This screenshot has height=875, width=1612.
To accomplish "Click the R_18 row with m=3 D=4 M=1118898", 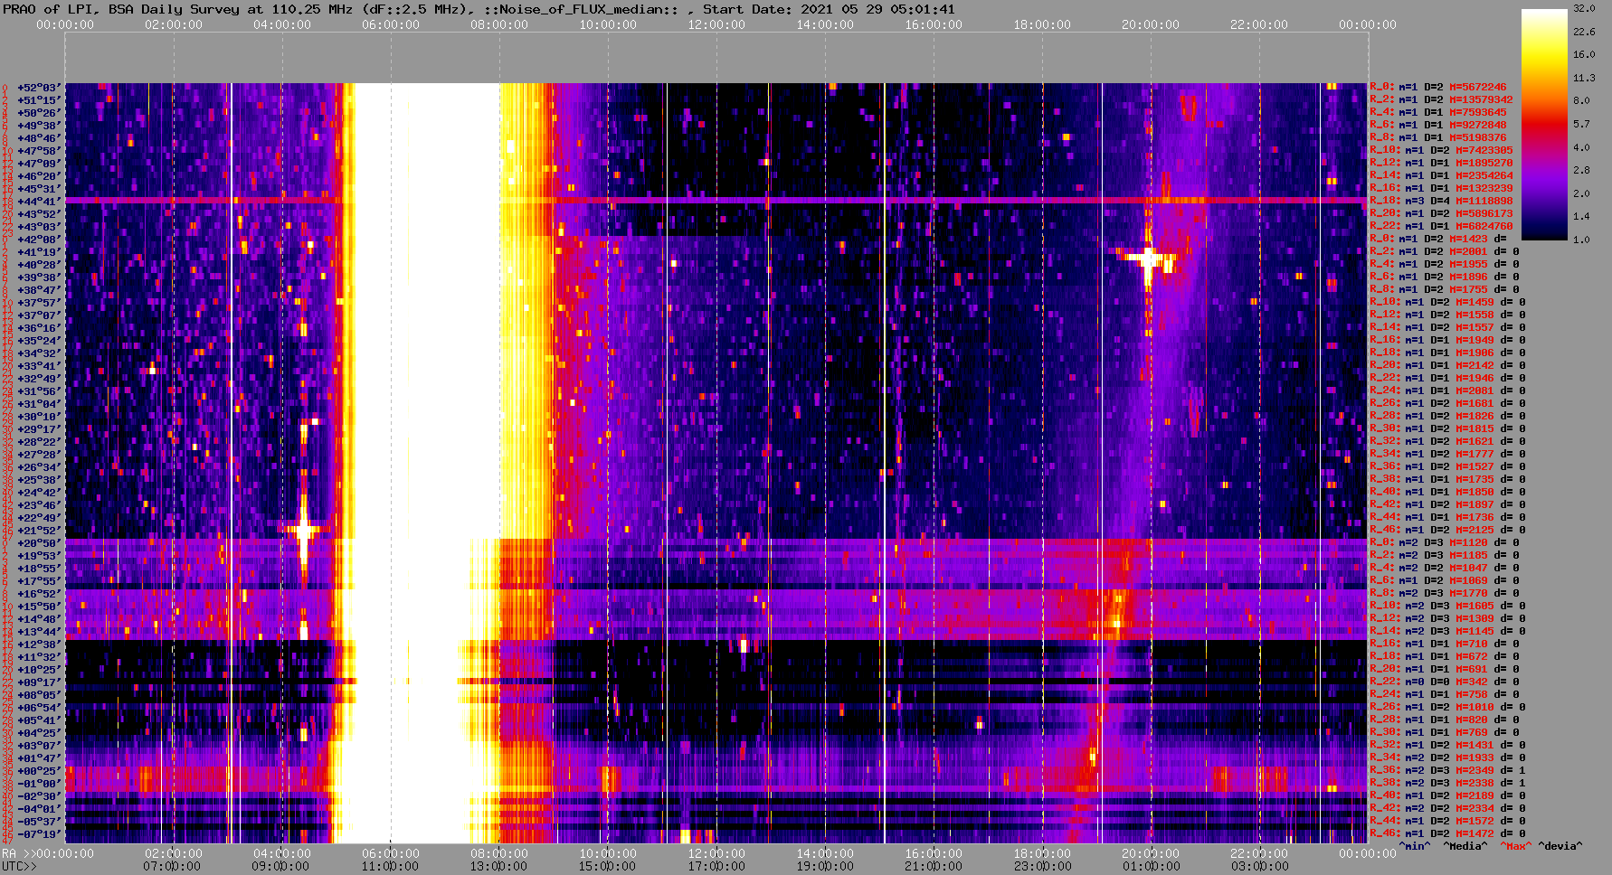I will (1441, 201).
